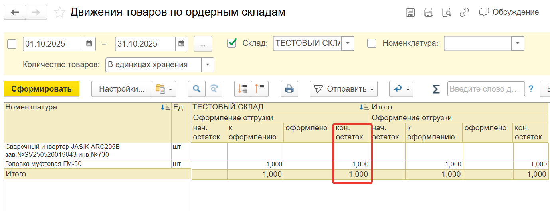The width and height of the screenshot is (550, 211).
Task: Open calendar for start date 01.10.2025
Action: (89, 44)
